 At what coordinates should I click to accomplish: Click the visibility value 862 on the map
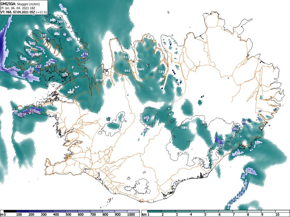[127, 71]
